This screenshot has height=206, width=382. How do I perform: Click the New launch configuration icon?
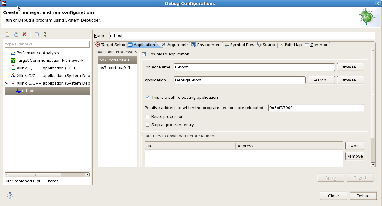pyautogui.click(x=8, y=34)
